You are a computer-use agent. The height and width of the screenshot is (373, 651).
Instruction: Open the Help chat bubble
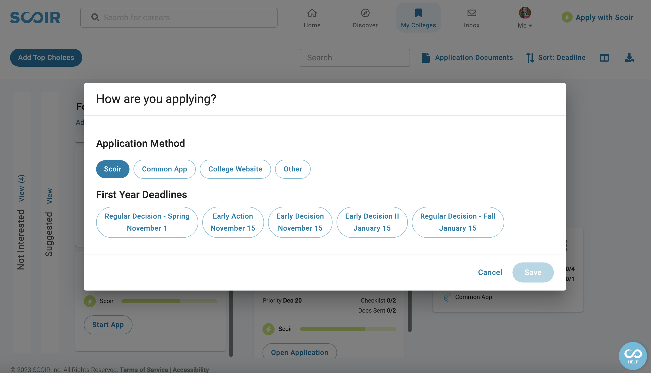[633, 356]
